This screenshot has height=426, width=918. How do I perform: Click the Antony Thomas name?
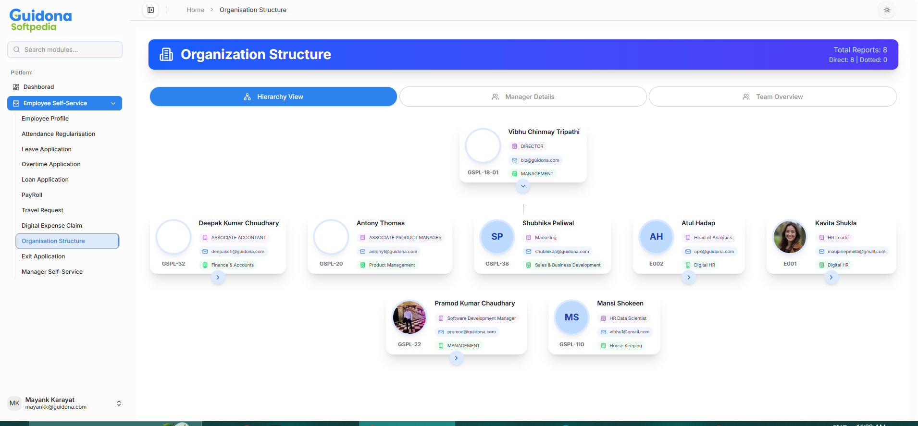381,223
